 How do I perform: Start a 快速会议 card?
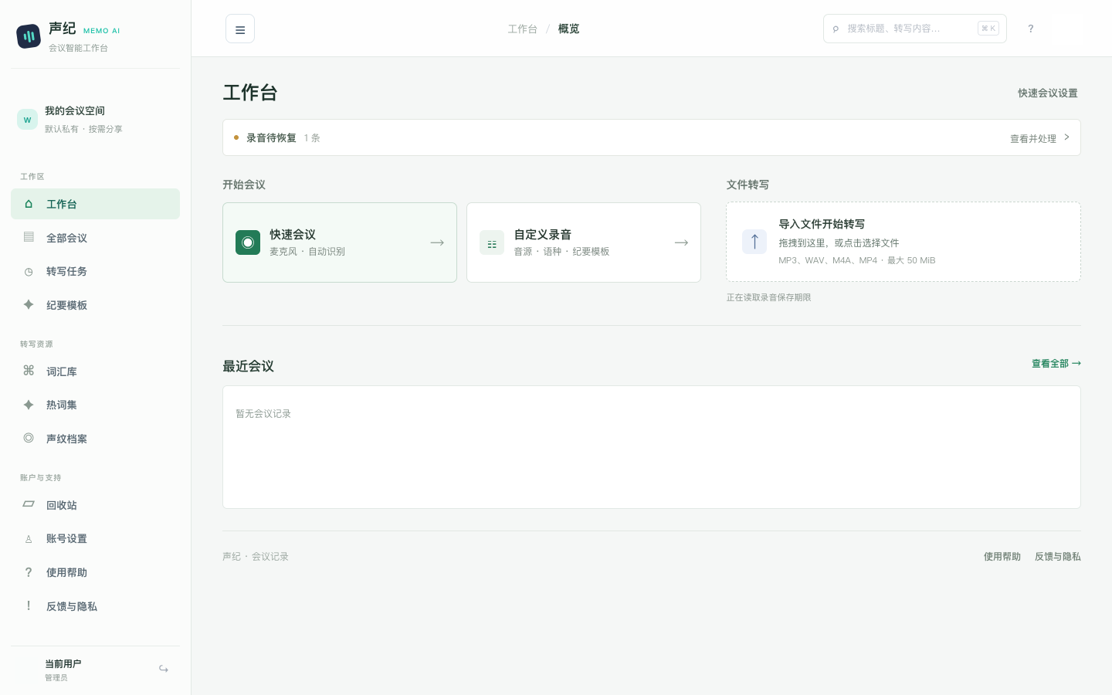coord(340,242)
